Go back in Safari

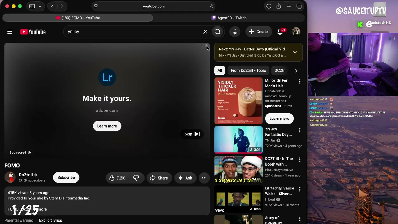pyautogui.click(x=53, y=6)
